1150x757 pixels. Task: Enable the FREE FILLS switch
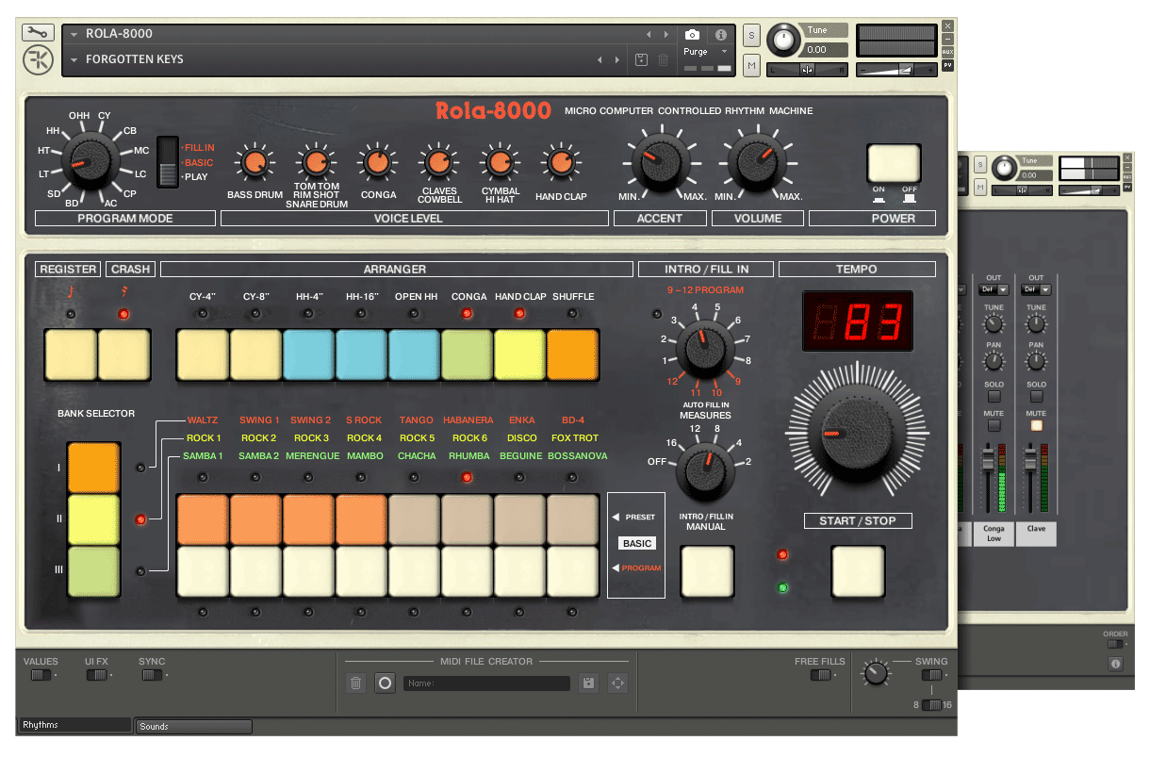click(820, 675)
